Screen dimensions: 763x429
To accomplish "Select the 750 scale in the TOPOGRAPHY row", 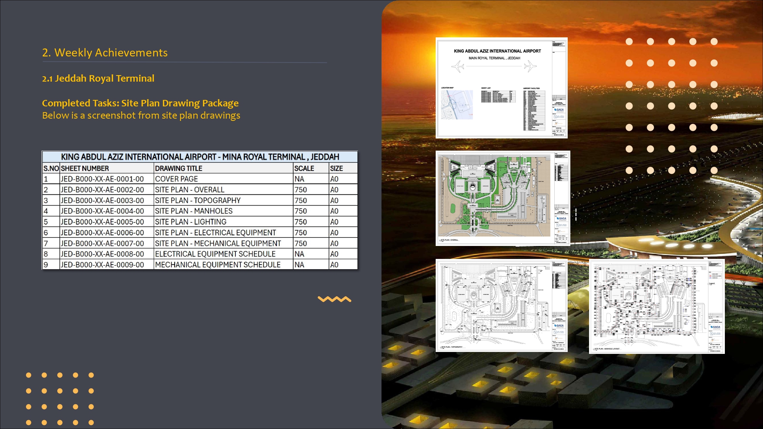I will pos(311,200).
